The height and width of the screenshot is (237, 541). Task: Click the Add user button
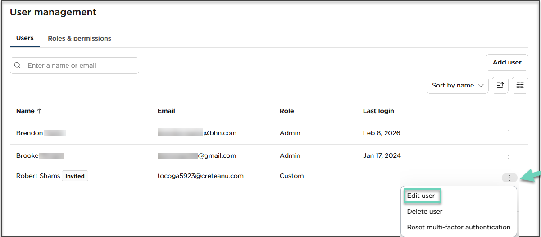(507, 63)
